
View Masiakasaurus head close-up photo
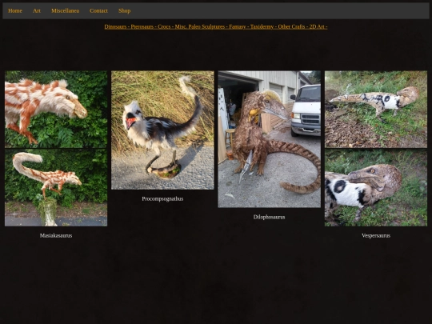56,110
